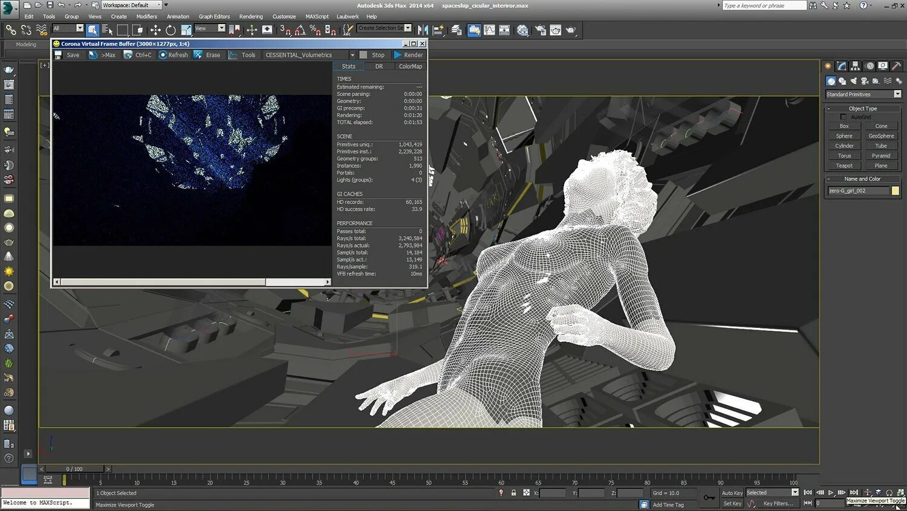This screenshot has width=907, height=511.
Task: Switch to Cameras creation category icon
Action: pyautogui.click(x=865, y=81)
